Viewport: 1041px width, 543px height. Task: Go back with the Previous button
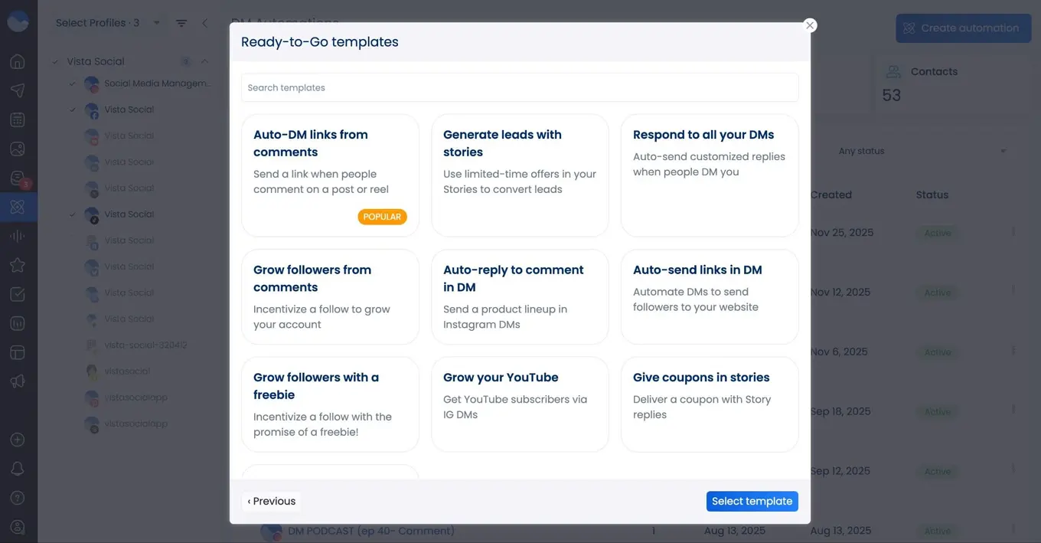[x=272, y=501]
